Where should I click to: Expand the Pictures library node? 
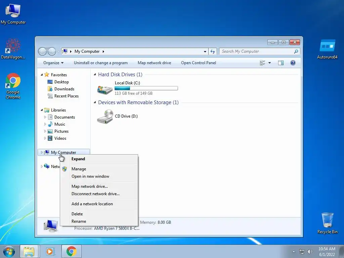[45, 131]
